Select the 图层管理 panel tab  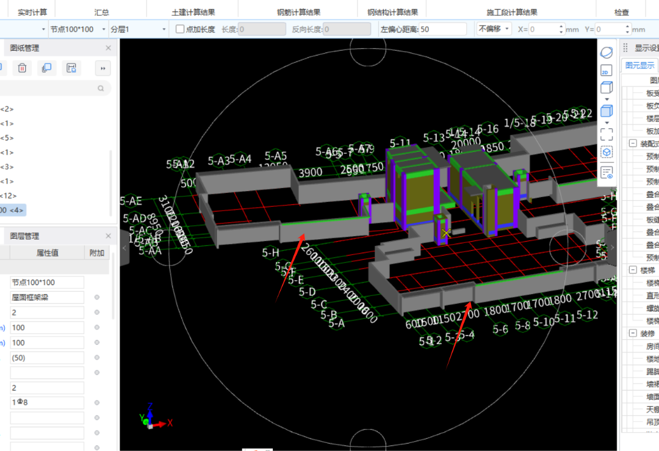pos(25,236)
